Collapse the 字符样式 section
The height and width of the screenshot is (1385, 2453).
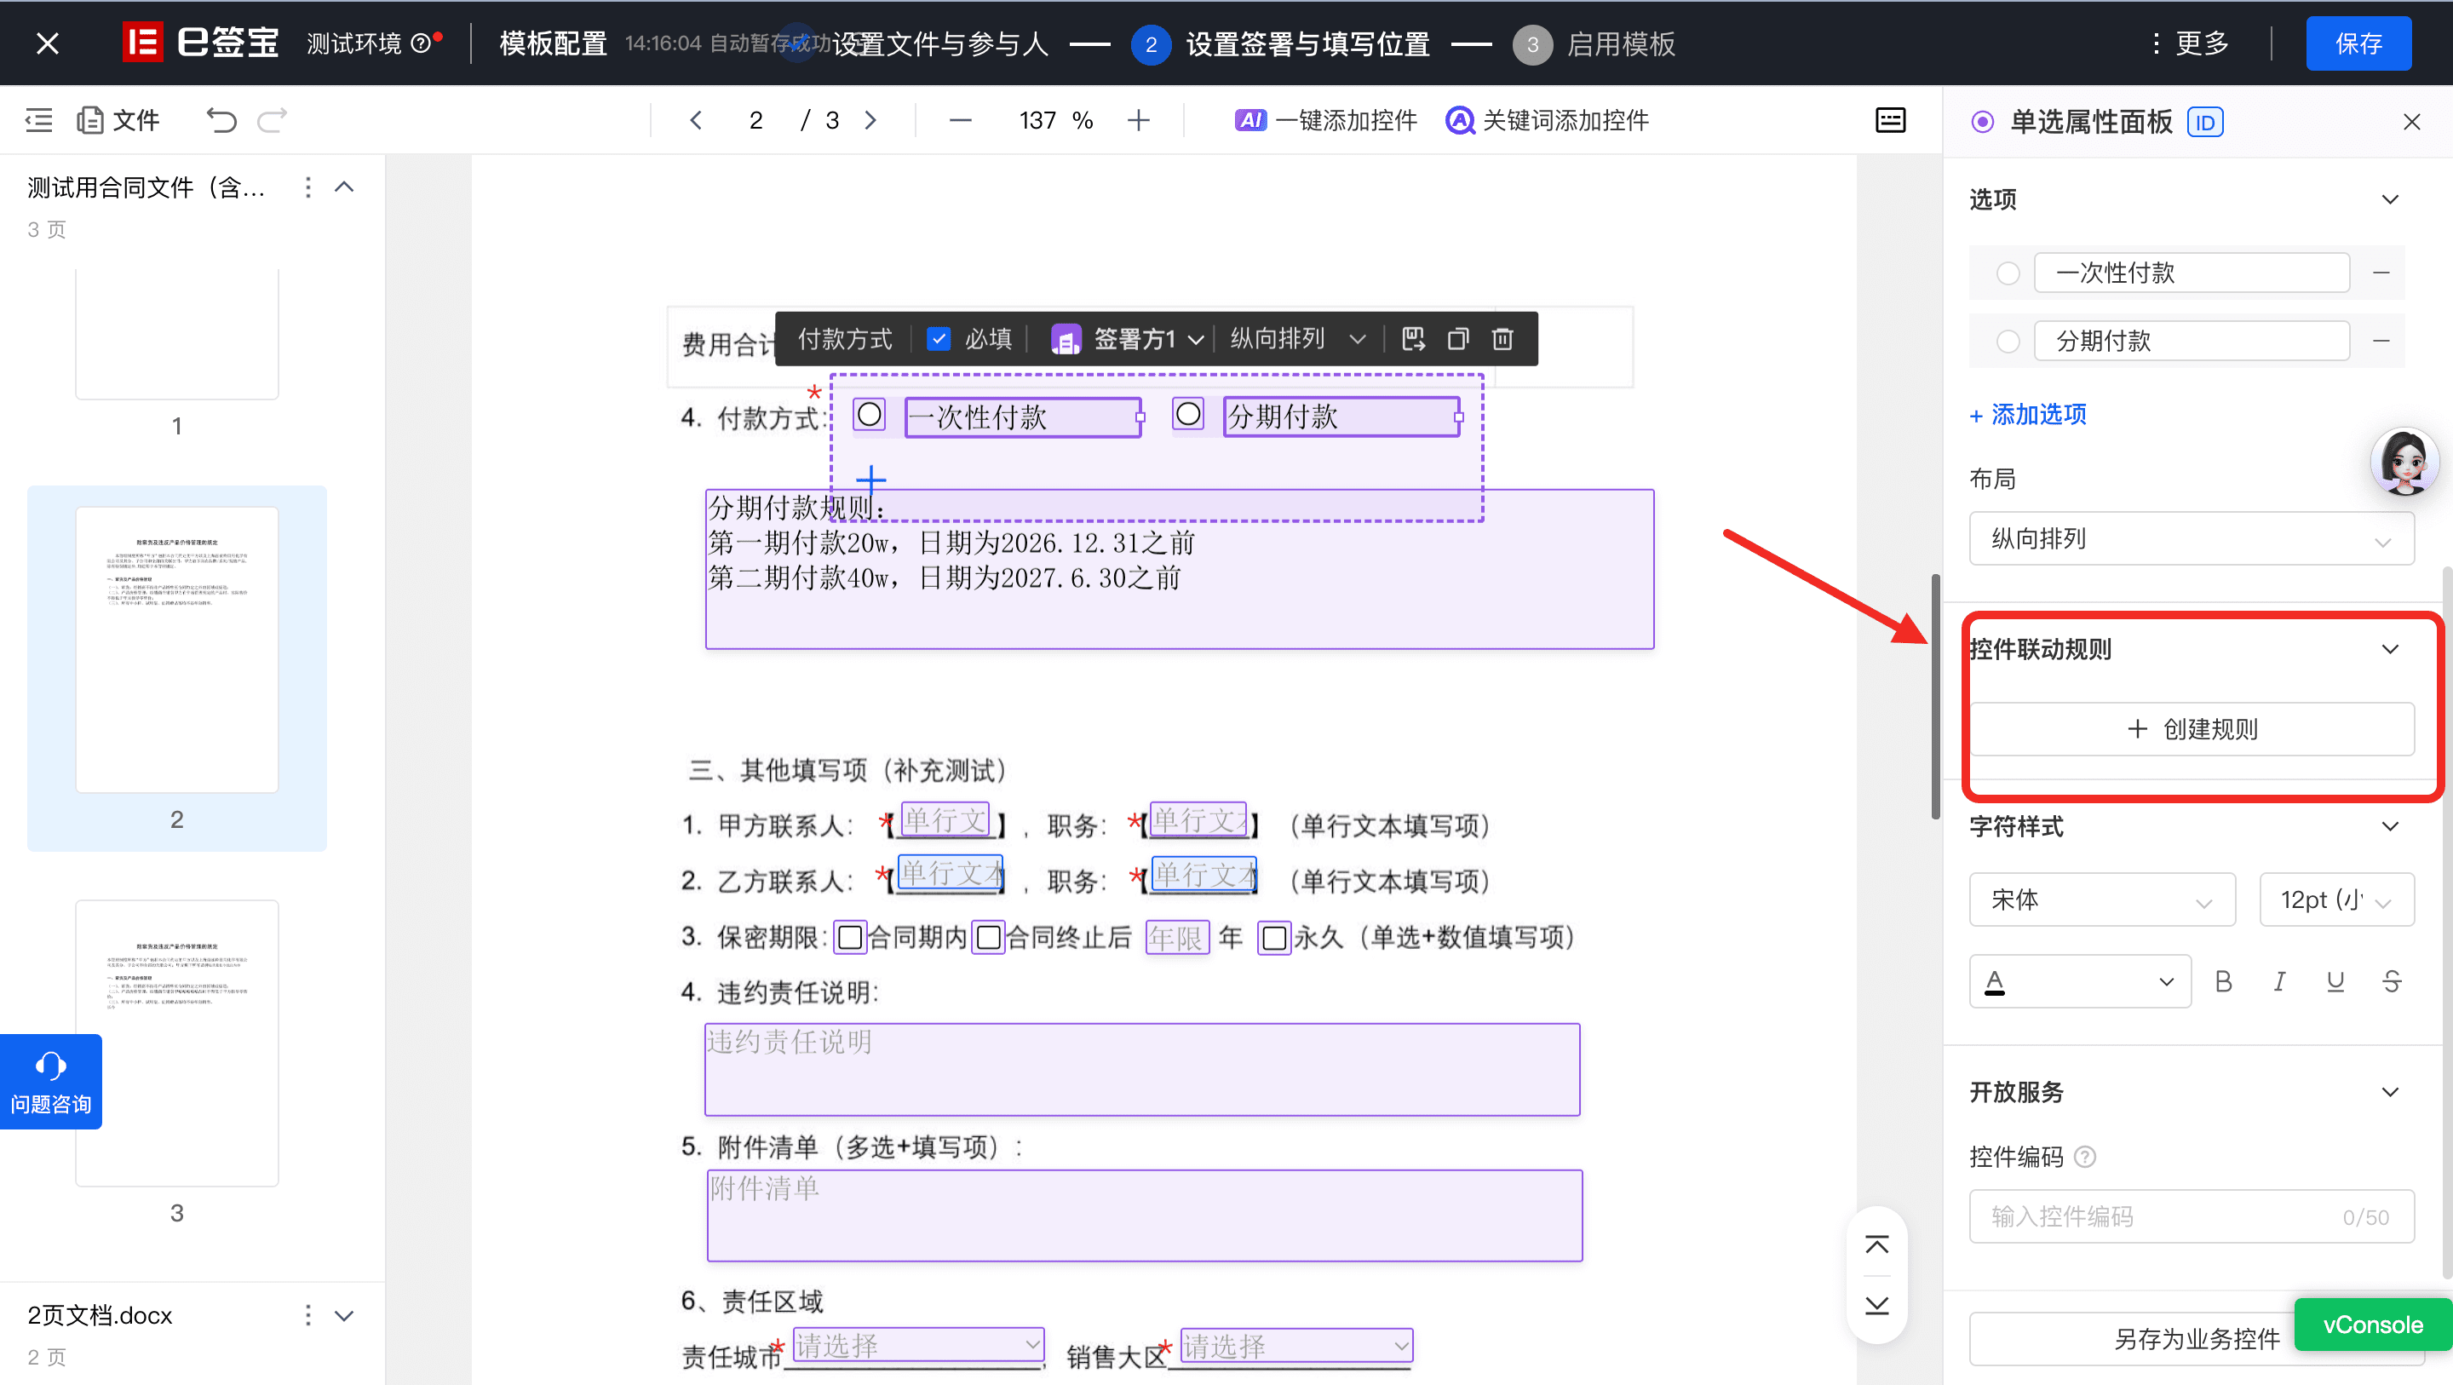click(2390, 826)
